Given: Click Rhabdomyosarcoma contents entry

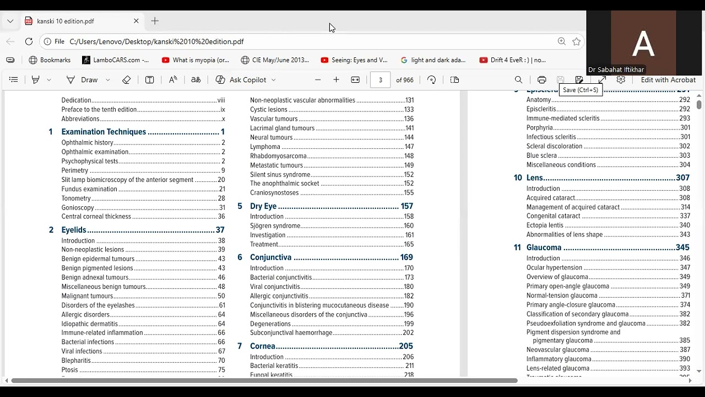Looking at the screenshot, I should tap(332, 157).
